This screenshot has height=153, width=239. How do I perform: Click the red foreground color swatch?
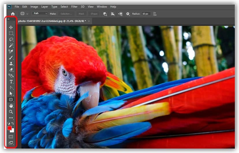(10, 128)
